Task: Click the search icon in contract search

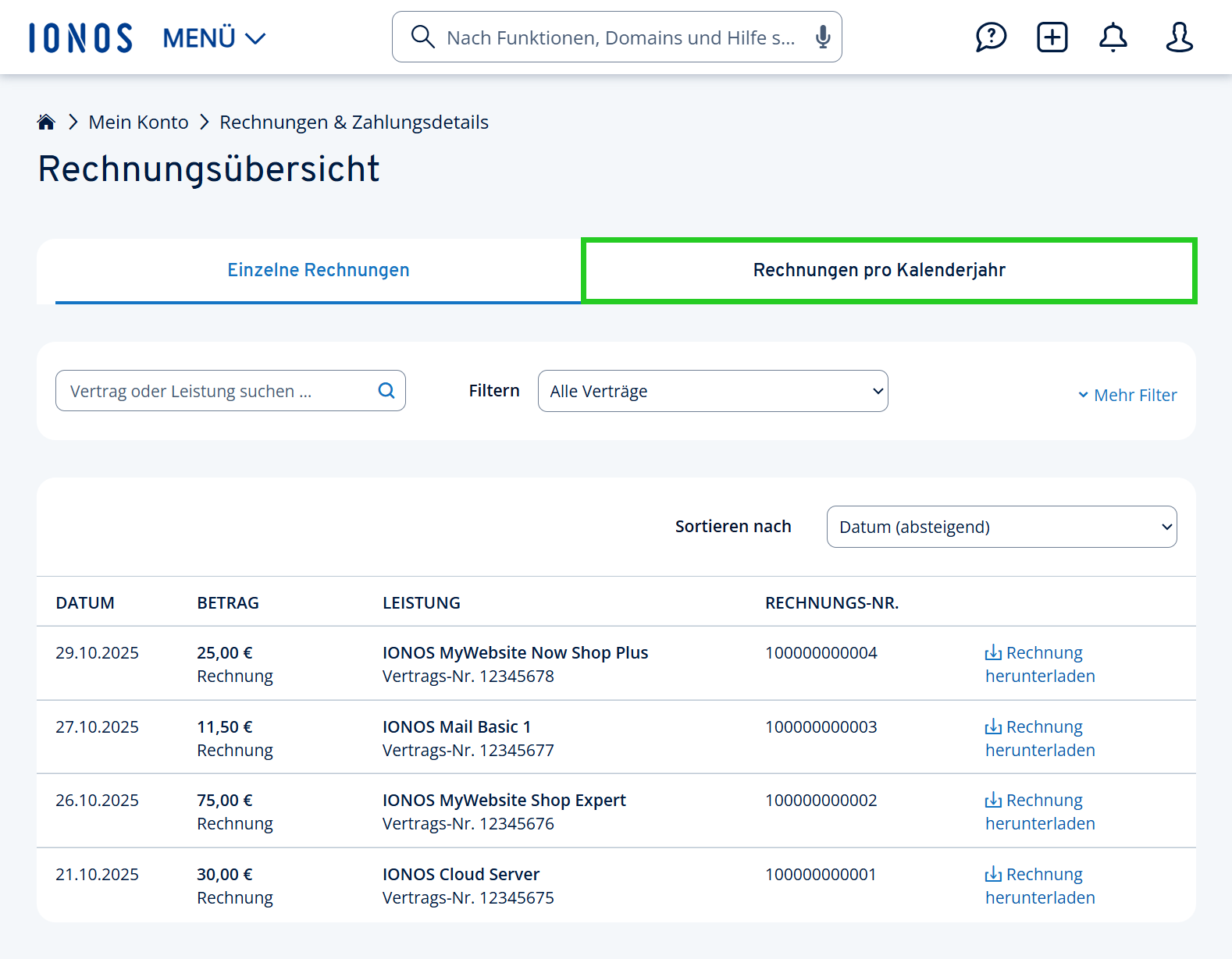Action: 386,390
